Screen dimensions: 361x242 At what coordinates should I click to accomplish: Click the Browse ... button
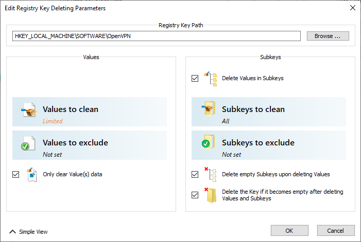coord(328,36)
